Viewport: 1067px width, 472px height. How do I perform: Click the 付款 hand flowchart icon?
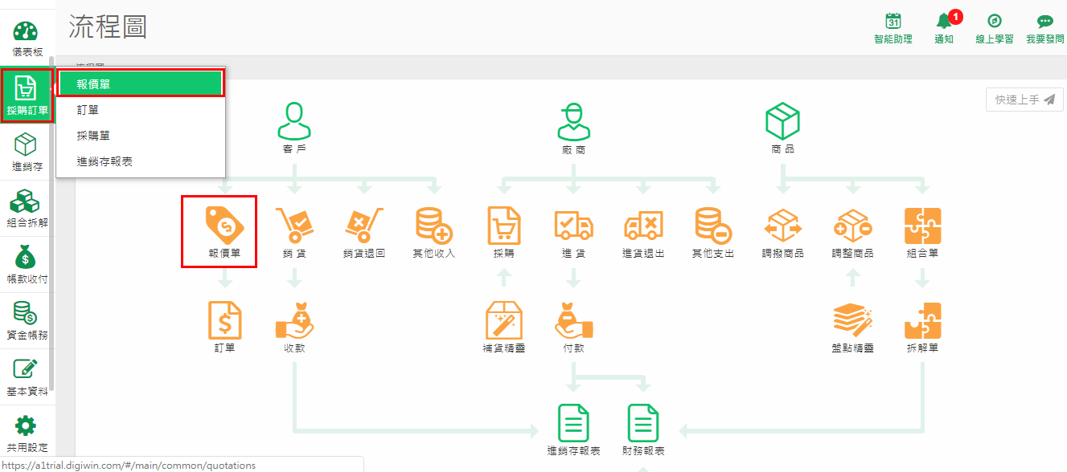click(x=573, y=320)
